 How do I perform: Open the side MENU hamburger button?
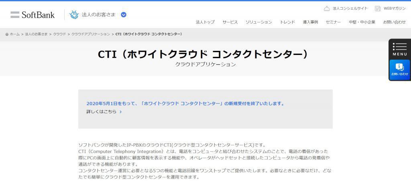point(400,49)
